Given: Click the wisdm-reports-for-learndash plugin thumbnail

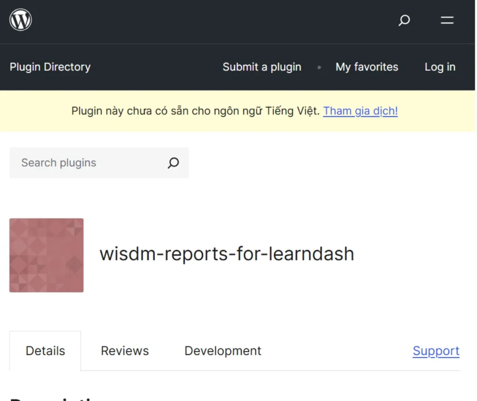Looking at the screenshot, I should click(x=47, y=255).
